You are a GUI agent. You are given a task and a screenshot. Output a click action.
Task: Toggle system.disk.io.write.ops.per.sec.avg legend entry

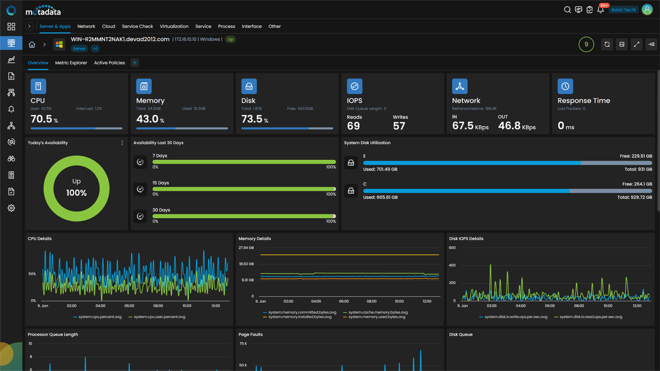tap(515, 316)
